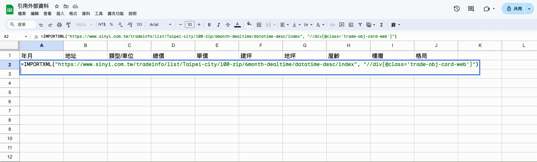Click the Google Sheets home icon
This screenshot has height=162, width=537.
pyautogui.click(x=10, y=10)
